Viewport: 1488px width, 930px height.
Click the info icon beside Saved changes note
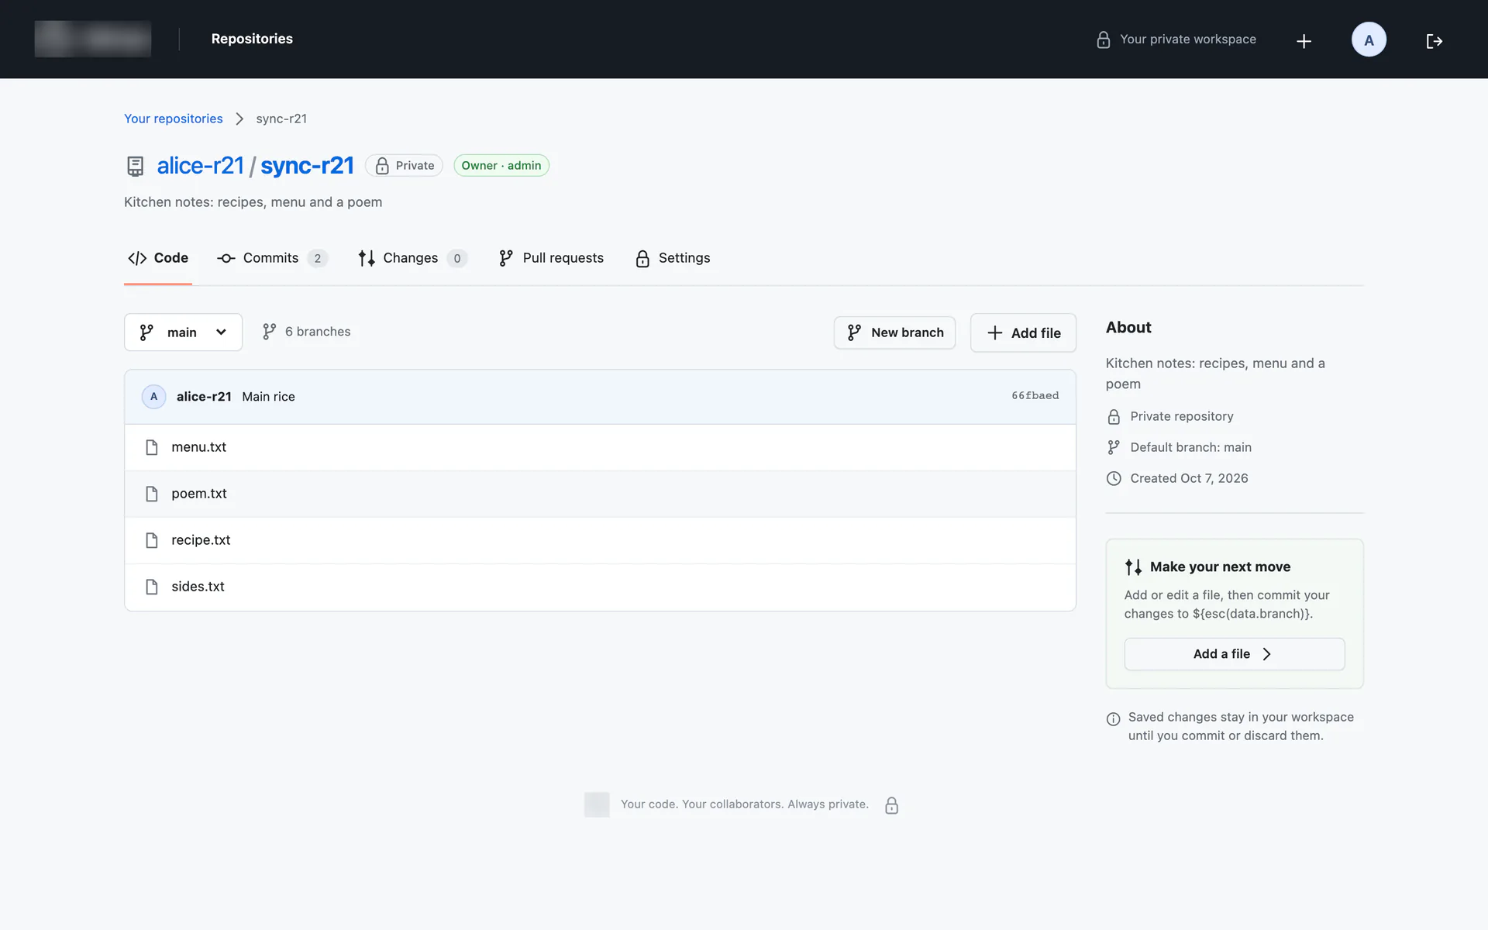coord(1114,718)
